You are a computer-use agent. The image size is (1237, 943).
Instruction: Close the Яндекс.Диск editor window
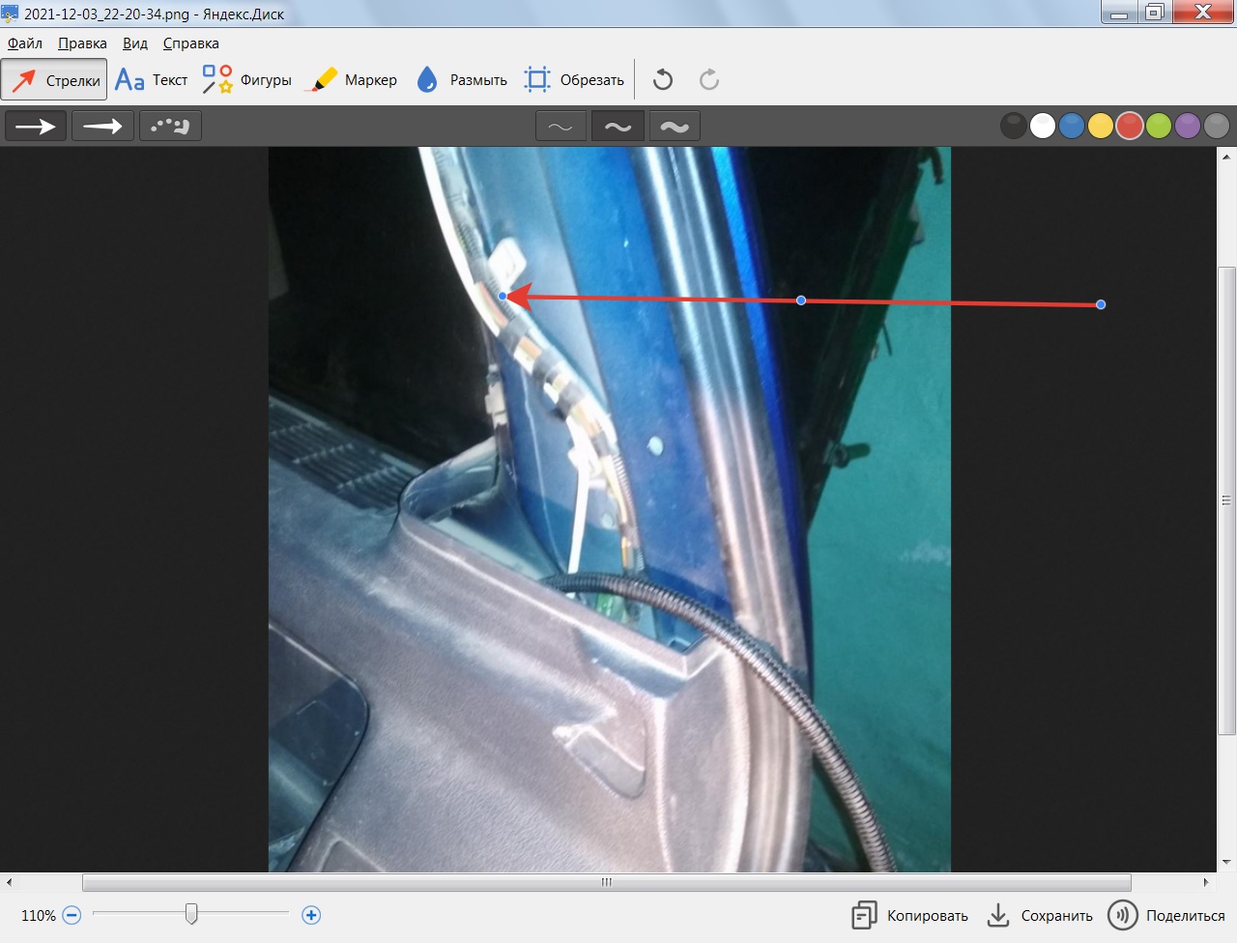point(1203,12)
